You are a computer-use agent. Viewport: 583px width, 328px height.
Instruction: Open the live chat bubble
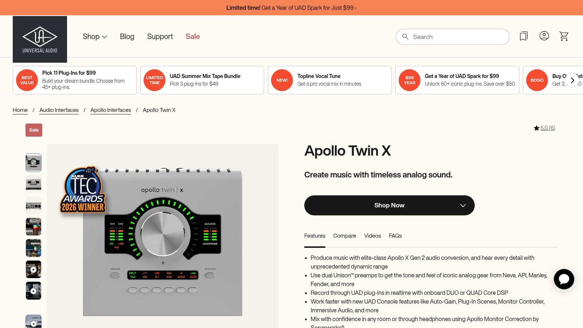pos(564,279)
